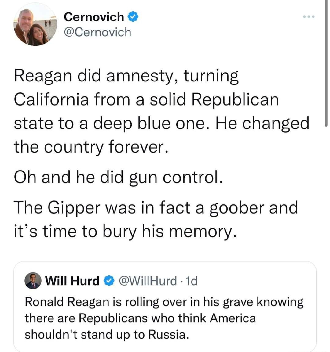
Task: Click Will Hurd's small avatar
Action: [x=33, y=281]
